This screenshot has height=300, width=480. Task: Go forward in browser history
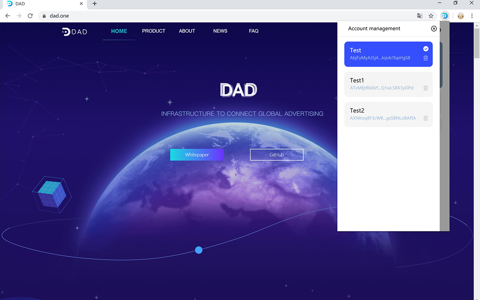19,16
